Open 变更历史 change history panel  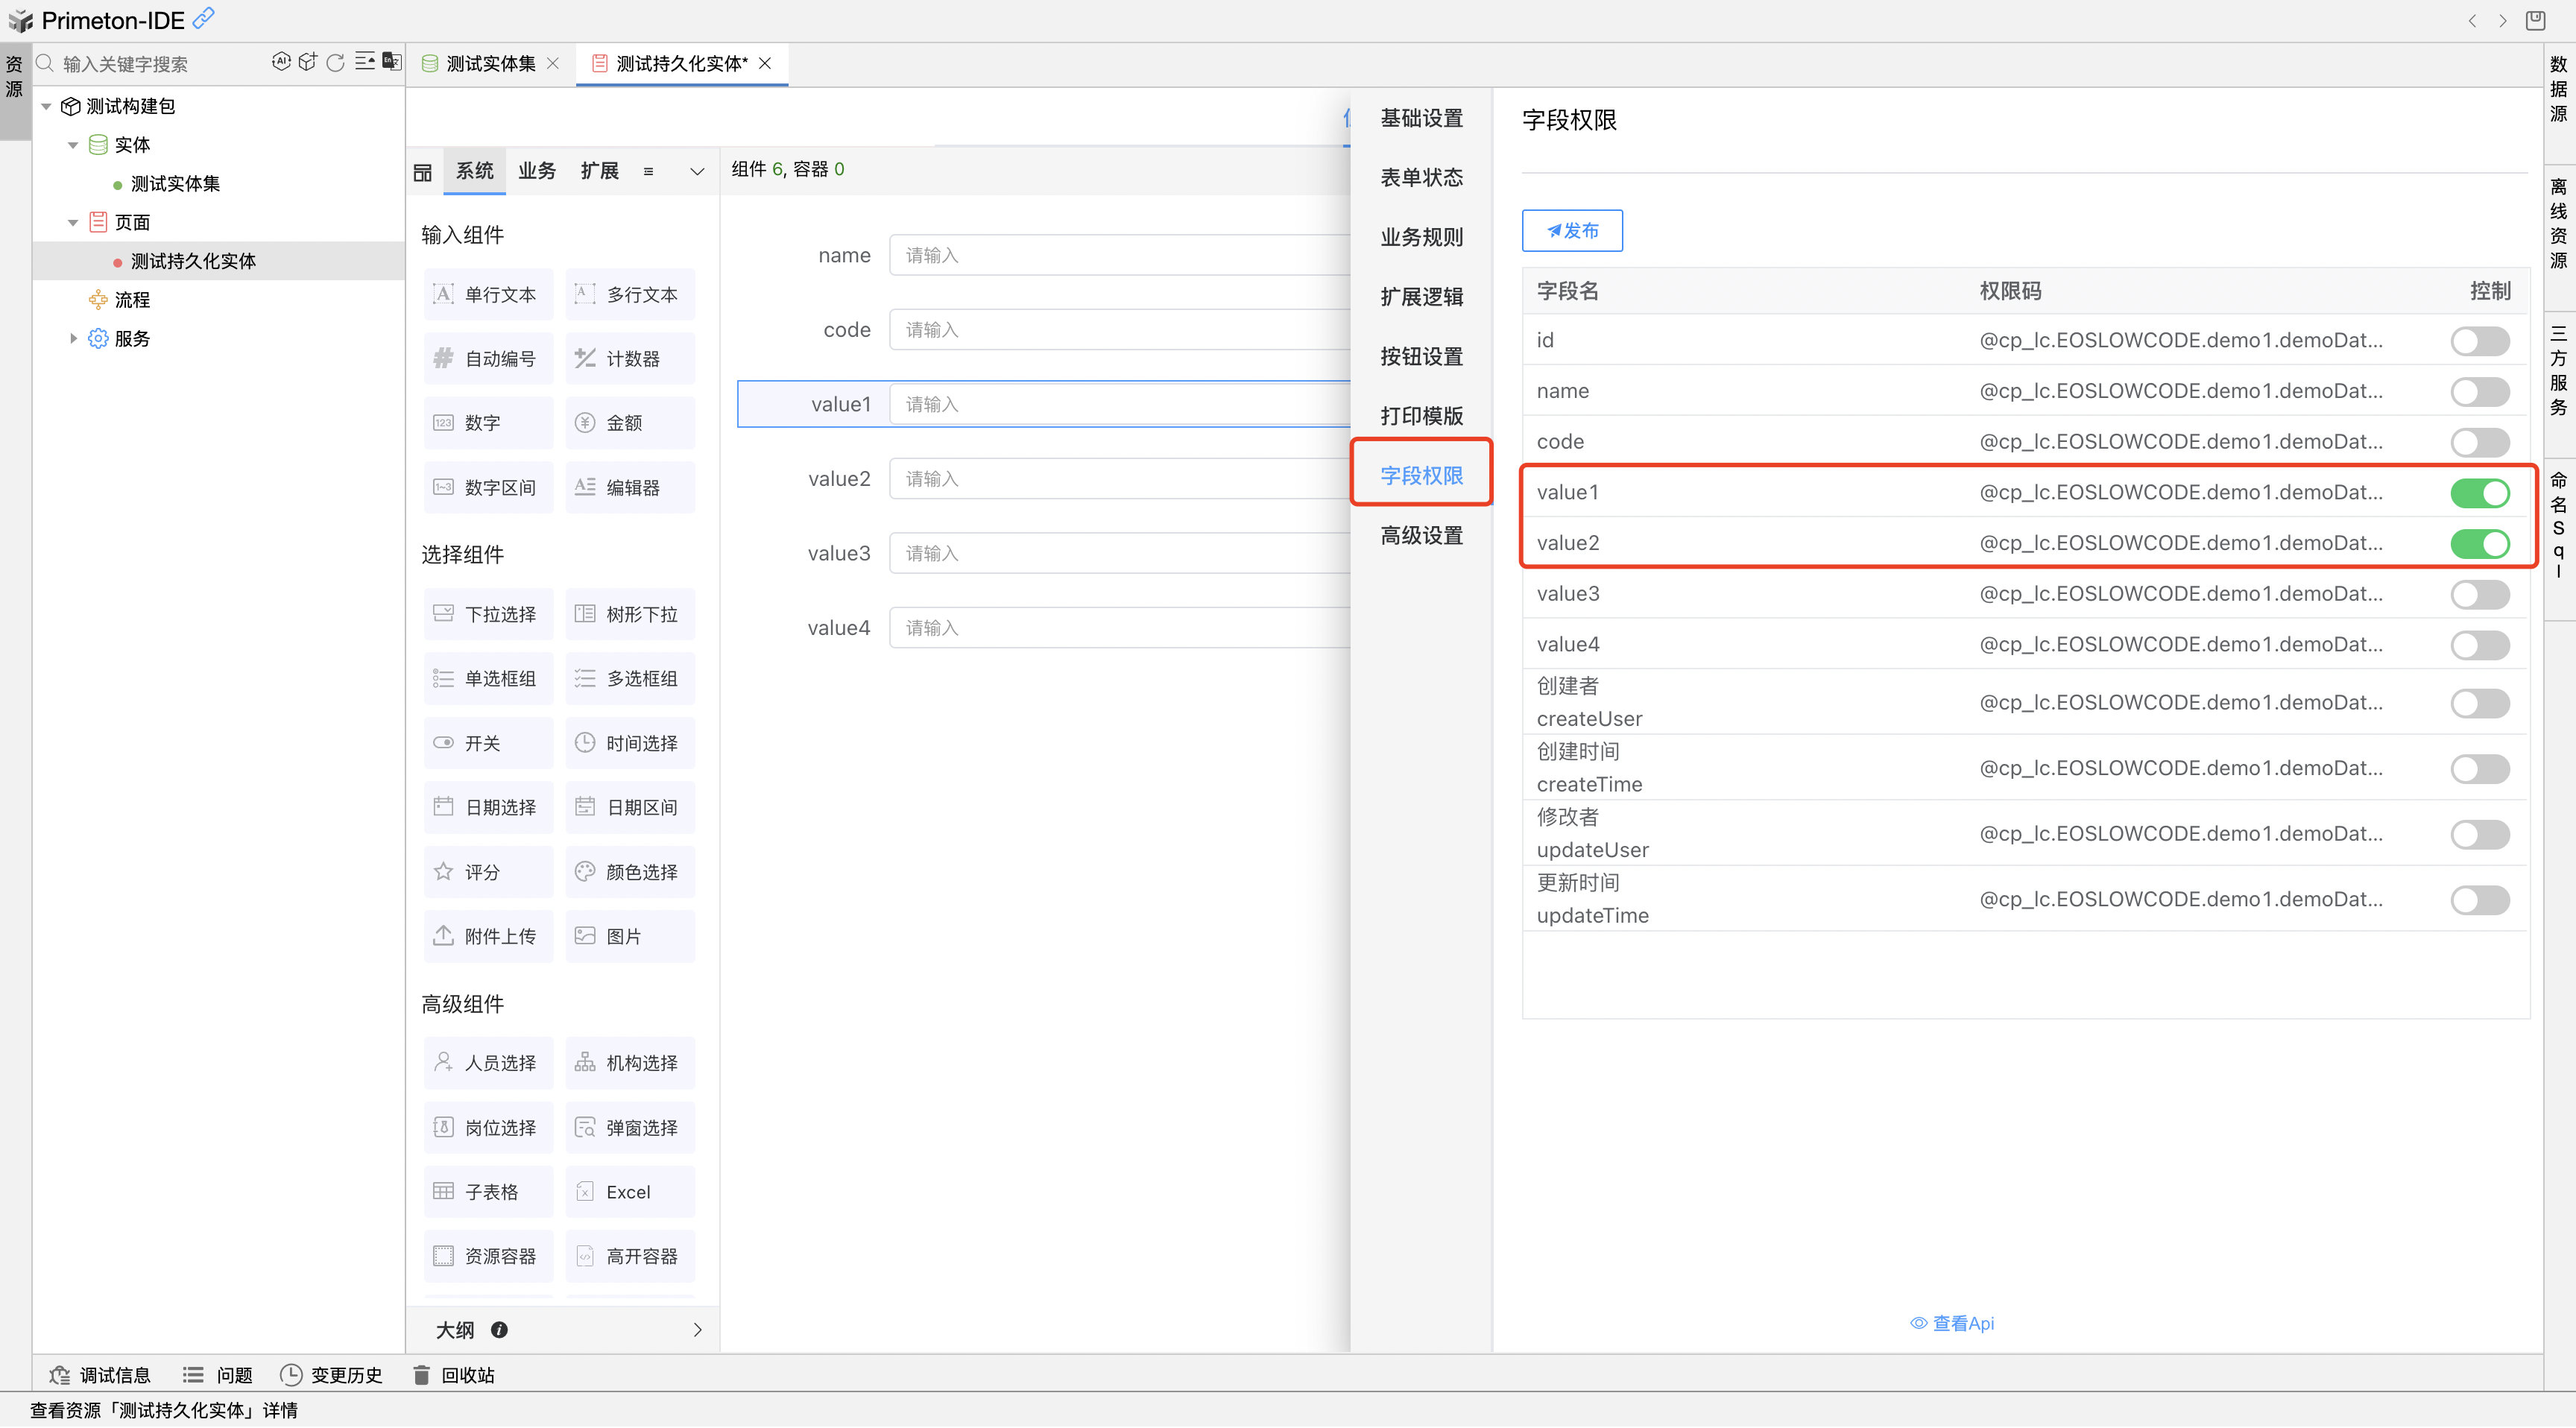click(x=332, y=1375)
